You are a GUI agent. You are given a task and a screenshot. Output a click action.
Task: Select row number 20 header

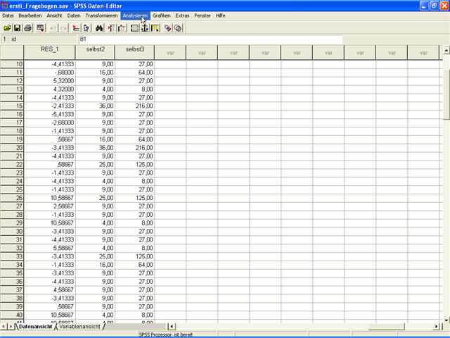(x=12, y=148)
